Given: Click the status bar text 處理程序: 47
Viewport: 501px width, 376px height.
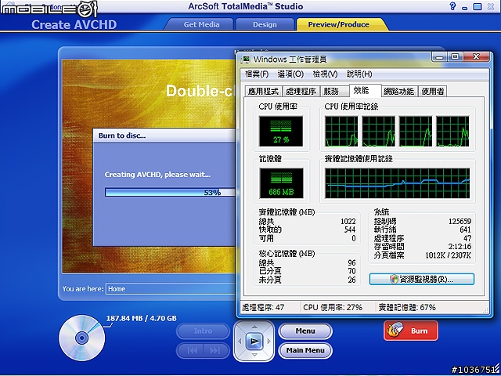Looking at the screenshot, I should click(263, 308).
